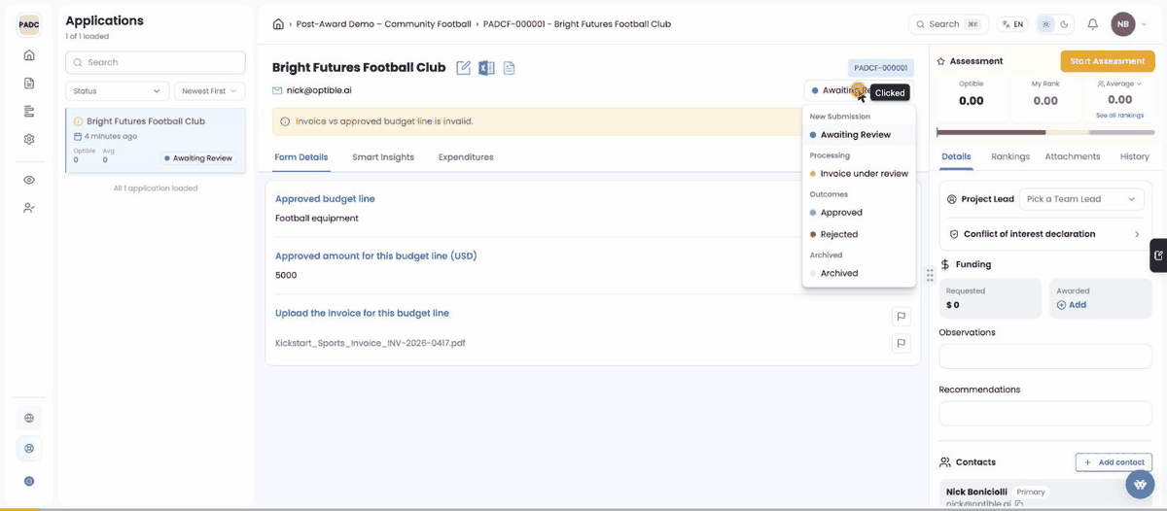
Task: Open the NB user avatar menu
Action: 1123,24
